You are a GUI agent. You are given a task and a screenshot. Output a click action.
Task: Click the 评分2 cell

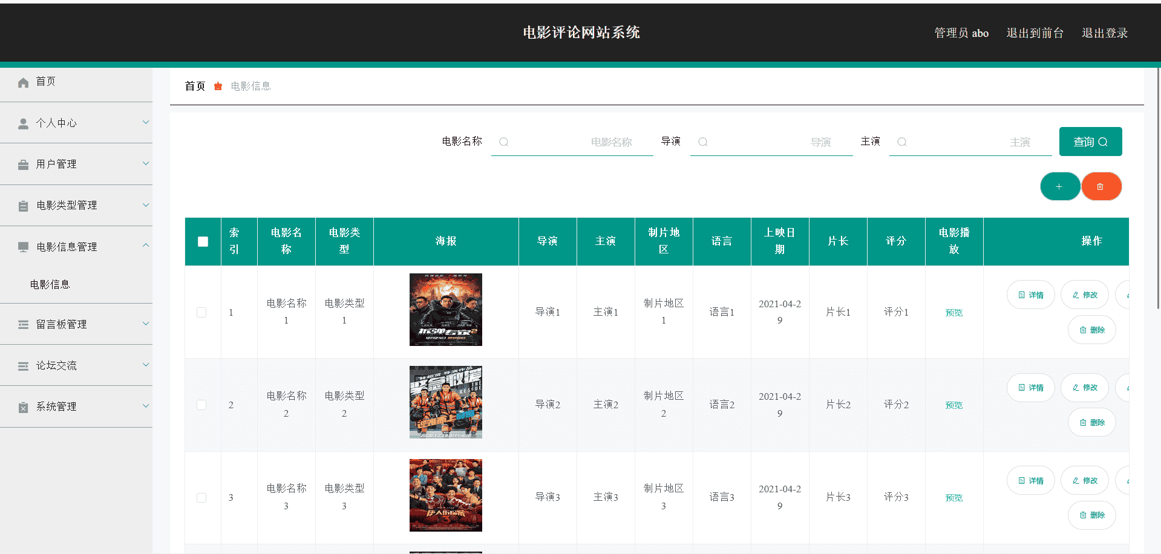pyautogui.click(x=896, y=405)
